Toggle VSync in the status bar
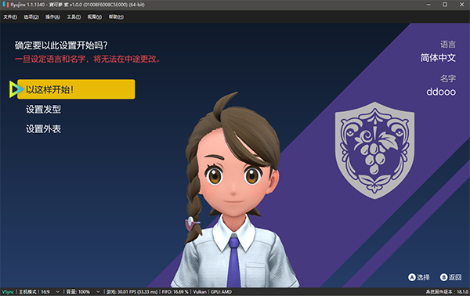 (8, 292)
